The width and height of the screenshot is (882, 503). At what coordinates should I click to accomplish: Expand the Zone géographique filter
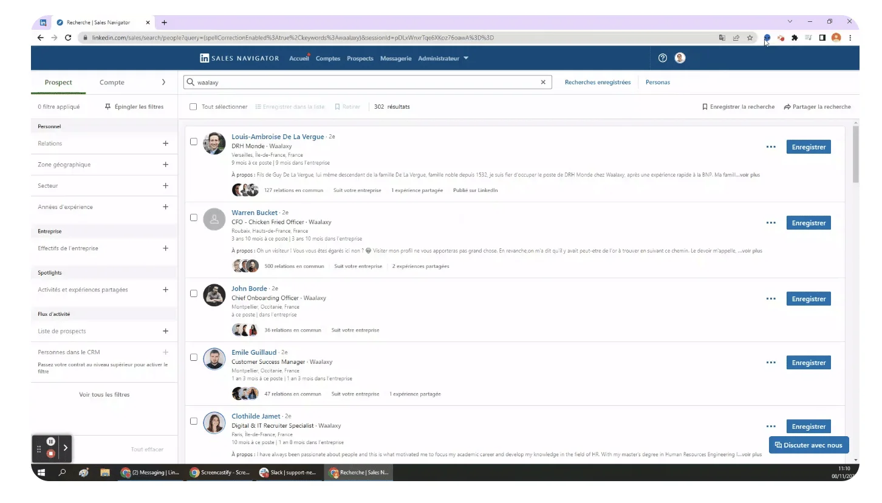(165, 165)
